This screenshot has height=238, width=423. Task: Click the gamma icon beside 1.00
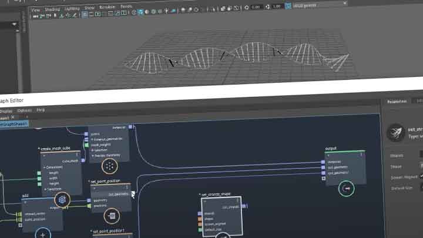click(267, 6)
